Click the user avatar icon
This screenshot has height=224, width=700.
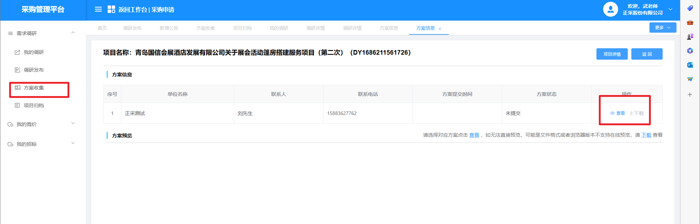coord(610,10)
